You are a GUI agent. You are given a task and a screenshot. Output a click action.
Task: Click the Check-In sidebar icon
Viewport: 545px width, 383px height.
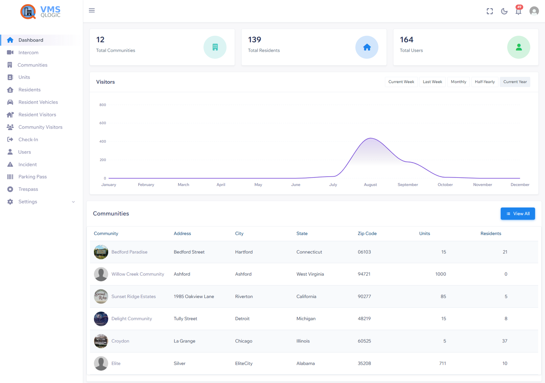coord(11,139)
